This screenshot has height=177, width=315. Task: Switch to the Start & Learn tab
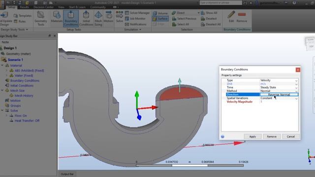click(x=77, y=7)
